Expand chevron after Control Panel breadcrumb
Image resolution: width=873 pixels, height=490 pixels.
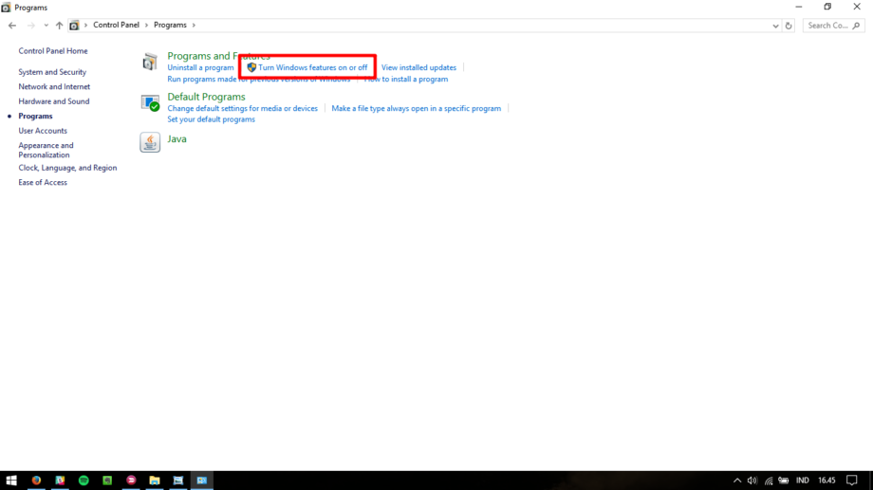tap(146, 26)
